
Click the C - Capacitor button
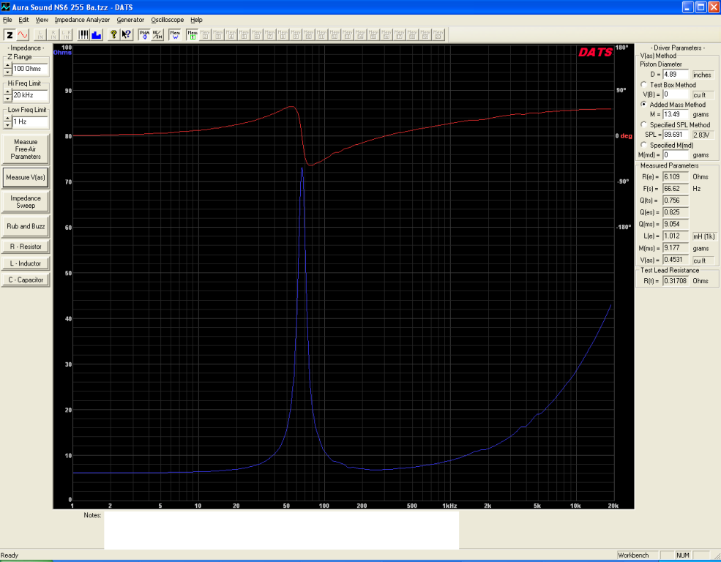(x=26, y=280)
